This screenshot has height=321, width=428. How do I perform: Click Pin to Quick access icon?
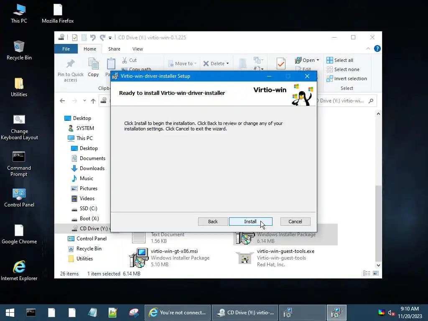(x=70, y=64)
